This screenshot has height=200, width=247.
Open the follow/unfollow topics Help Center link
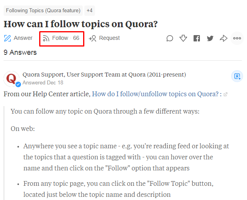coord(156,94)
